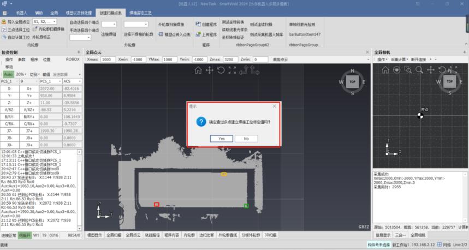Click the 导入全局点云 icon in ribbon
The width and height of the screenshot is (469, 250).
click(x=4, y=22)
